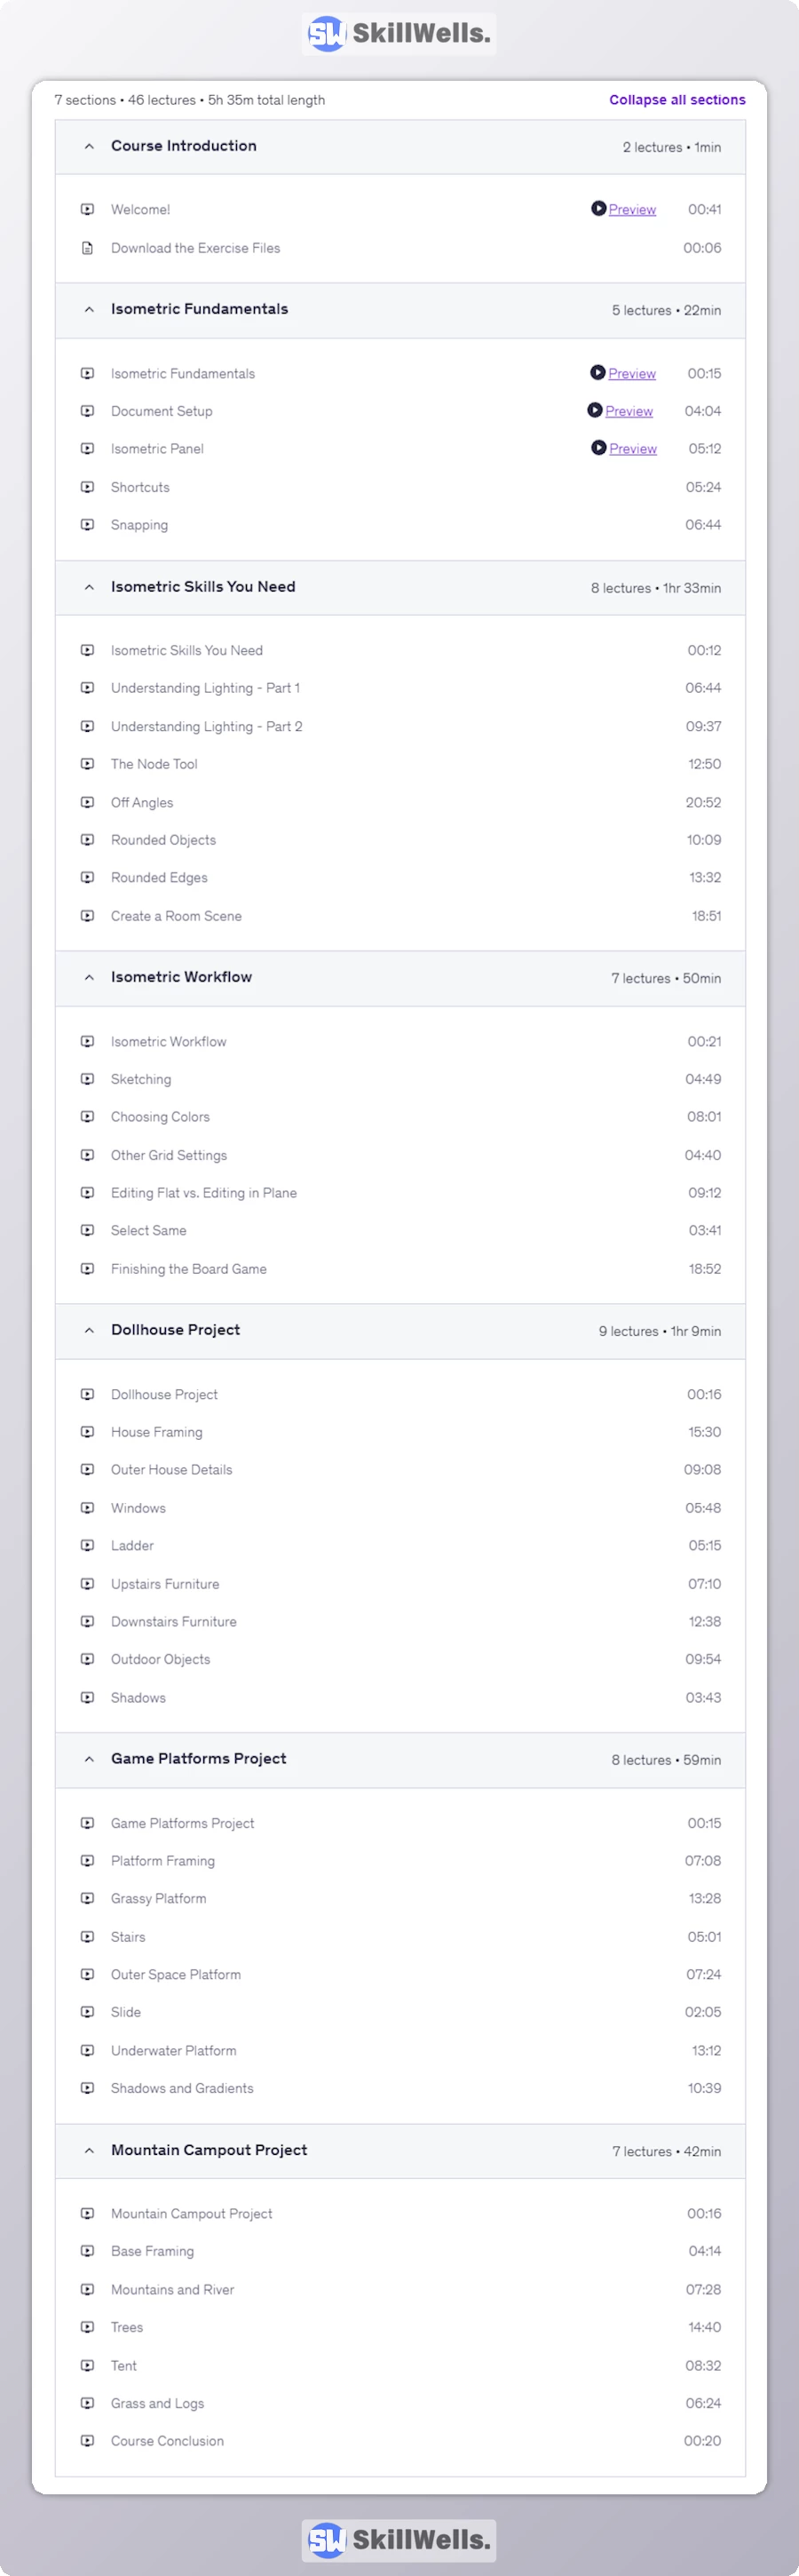Select the Finishing the Board Game lecture

(188, 1269)
